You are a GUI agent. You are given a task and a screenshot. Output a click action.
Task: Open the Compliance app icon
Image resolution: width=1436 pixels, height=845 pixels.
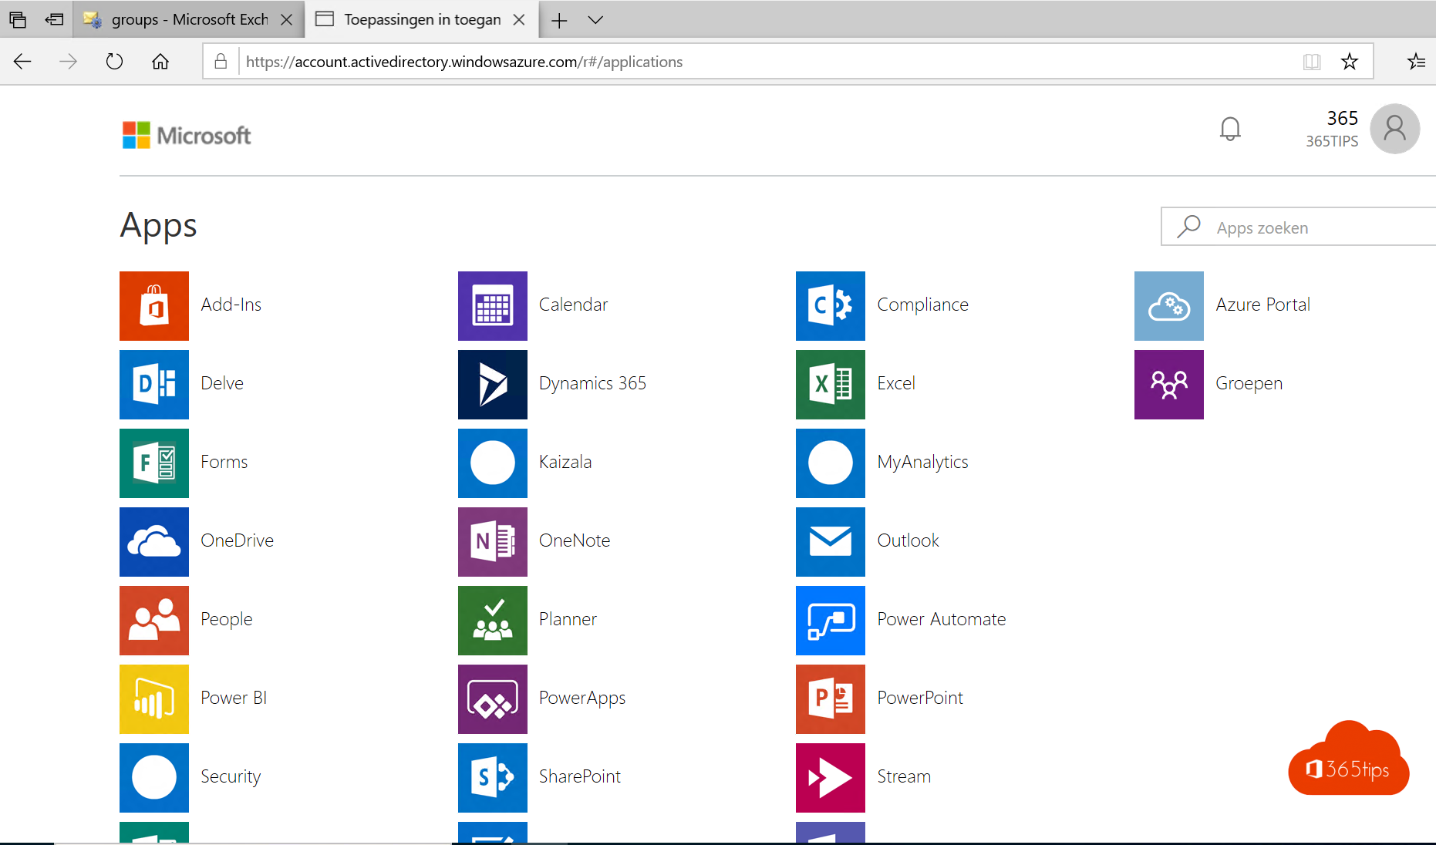831,306
